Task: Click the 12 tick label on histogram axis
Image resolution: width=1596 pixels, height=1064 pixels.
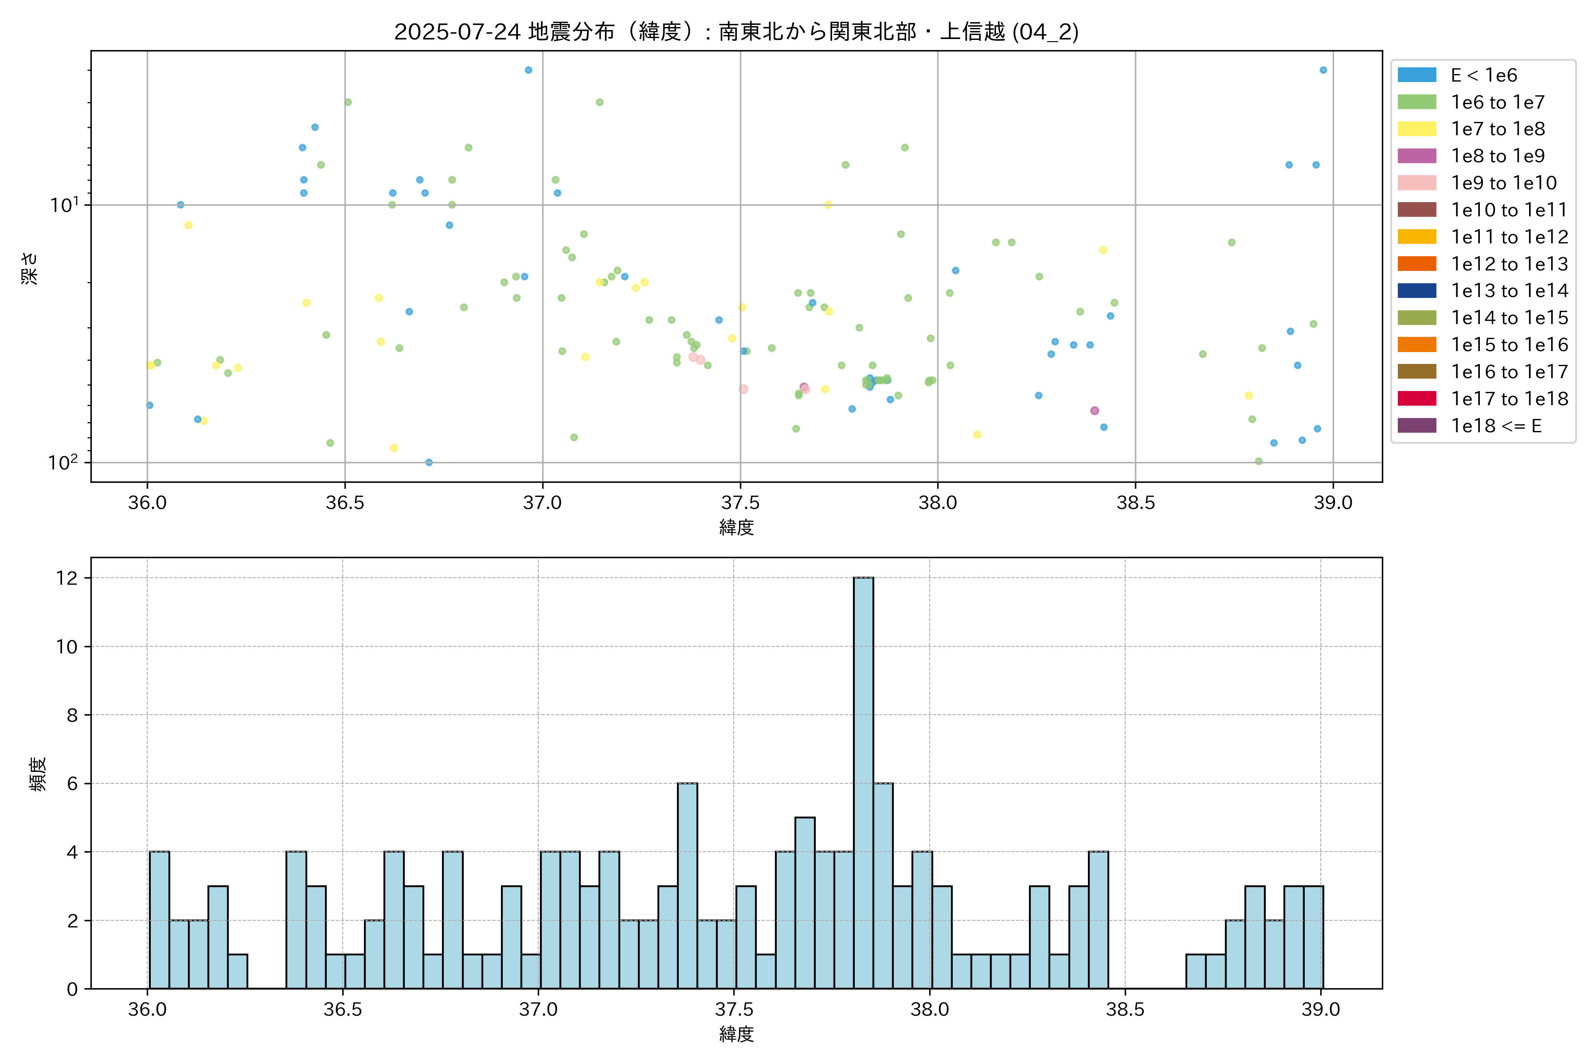Action: [67, 578]
